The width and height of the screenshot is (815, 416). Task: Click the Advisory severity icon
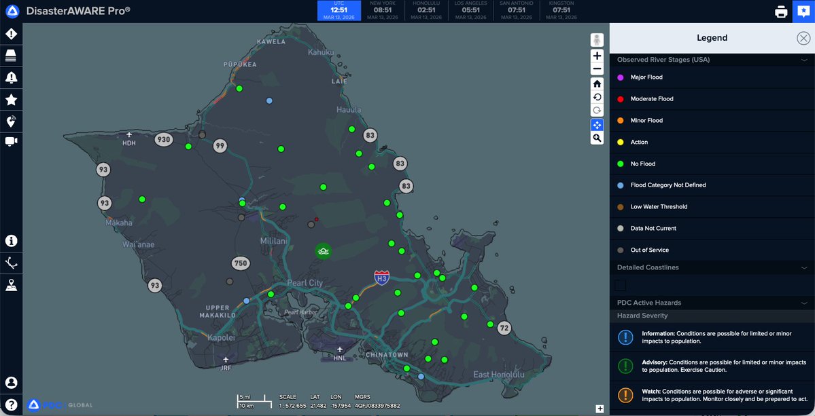click(x=625, y=366)
